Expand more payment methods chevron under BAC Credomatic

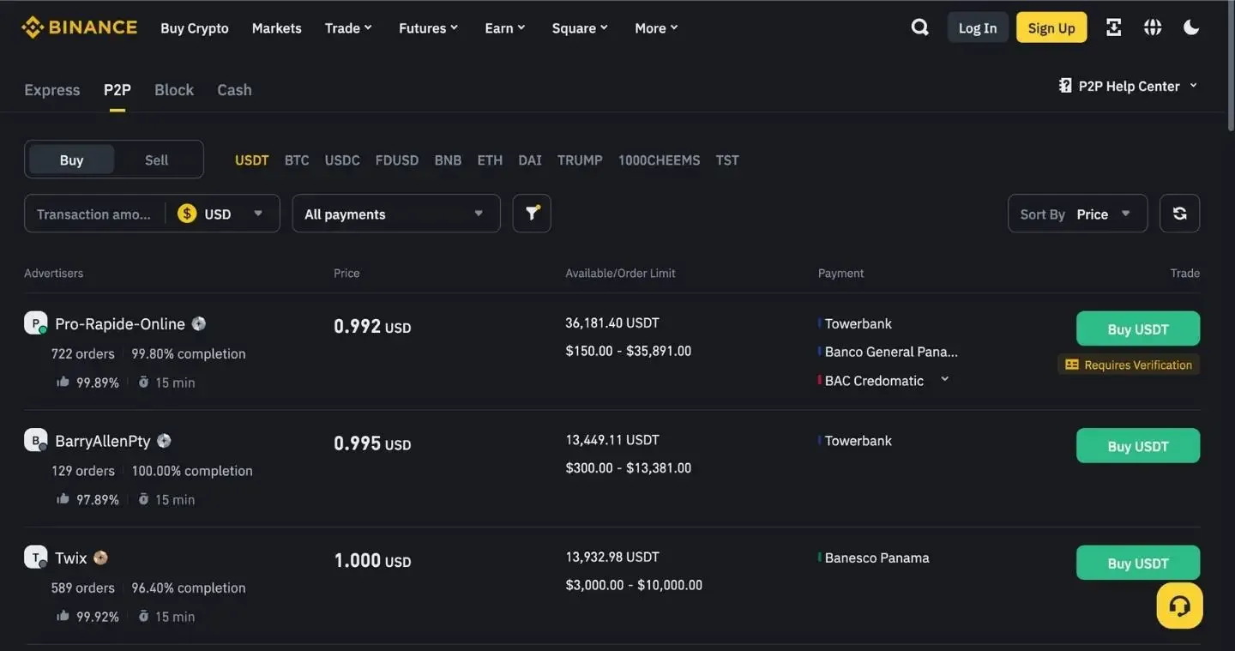[x=944, y=379]
